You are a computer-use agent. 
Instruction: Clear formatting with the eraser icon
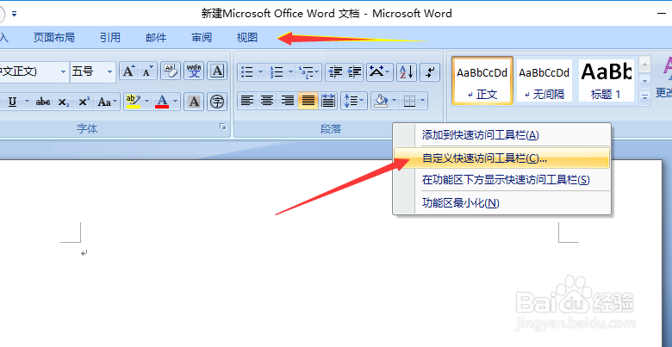tap(170, 71)
